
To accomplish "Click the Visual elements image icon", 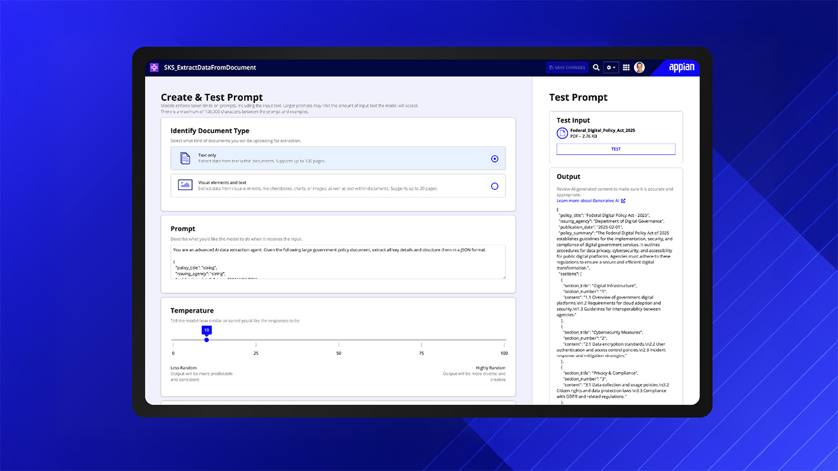I will pos(185,185).
